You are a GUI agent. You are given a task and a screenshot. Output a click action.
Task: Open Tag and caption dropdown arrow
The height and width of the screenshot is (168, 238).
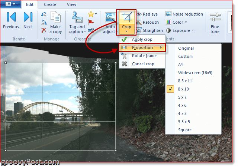[85, 32]
